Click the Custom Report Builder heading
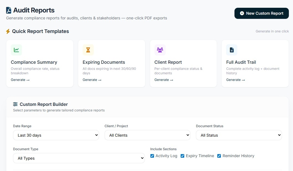293x171 pixels. pyautogui.click(x=44, y=104)
